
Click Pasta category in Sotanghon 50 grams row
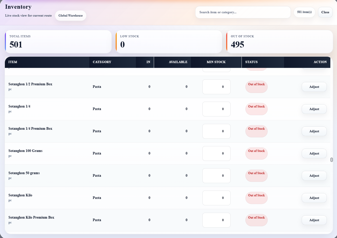(97, 176)
